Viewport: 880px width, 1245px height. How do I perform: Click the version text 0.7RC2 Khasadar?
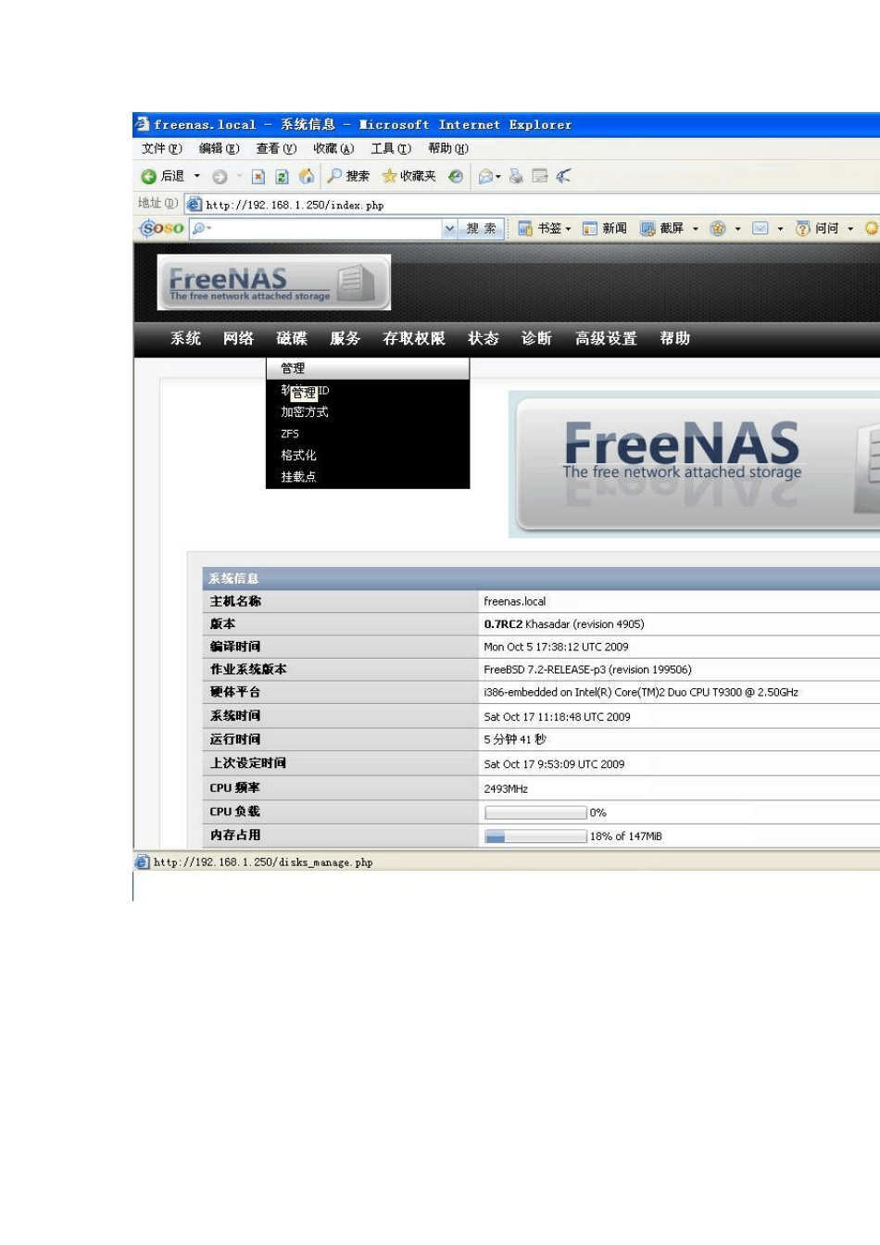(x=564, y=624)
